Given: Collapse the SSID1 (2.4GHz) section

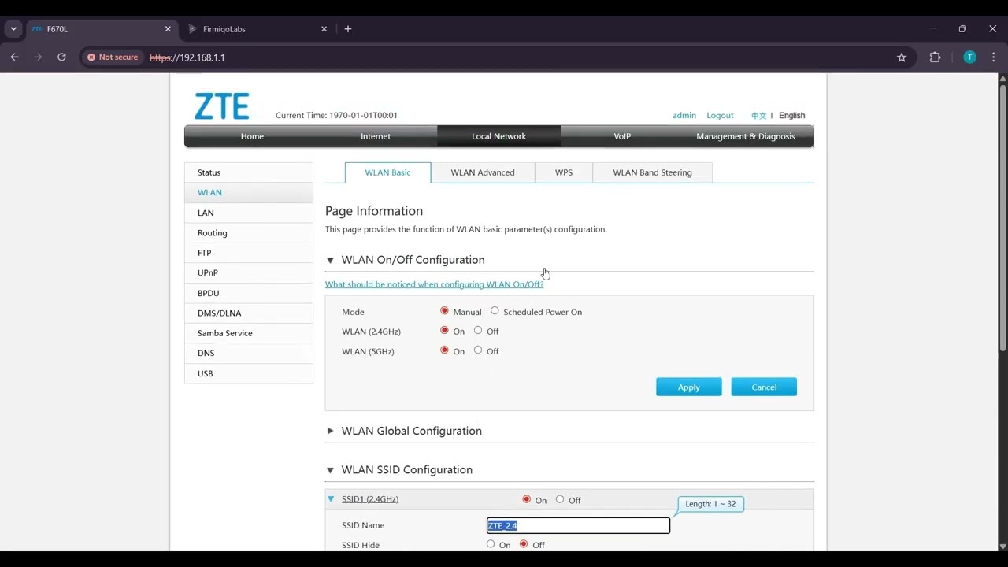Looking at the screenshot, I should click(331, 498).
